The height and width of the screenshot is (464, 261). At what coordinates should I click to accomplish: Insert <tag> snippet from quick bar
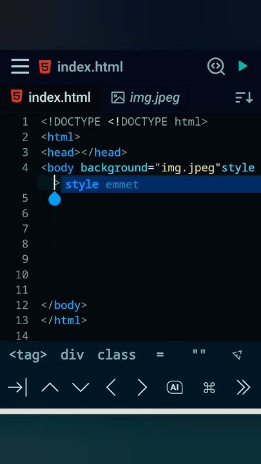28,354
